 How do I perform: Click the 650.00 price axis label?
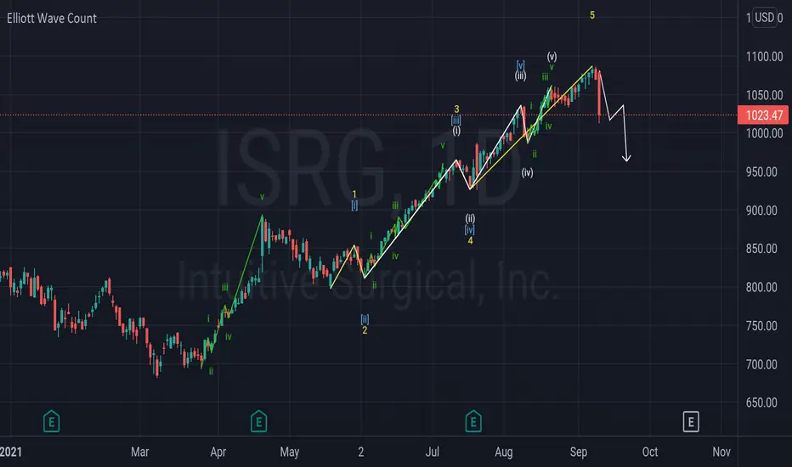tap(761, 402)
